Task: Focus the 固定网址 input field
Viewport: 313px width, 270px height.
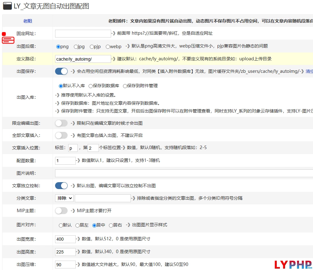Action: click(83, 33)
